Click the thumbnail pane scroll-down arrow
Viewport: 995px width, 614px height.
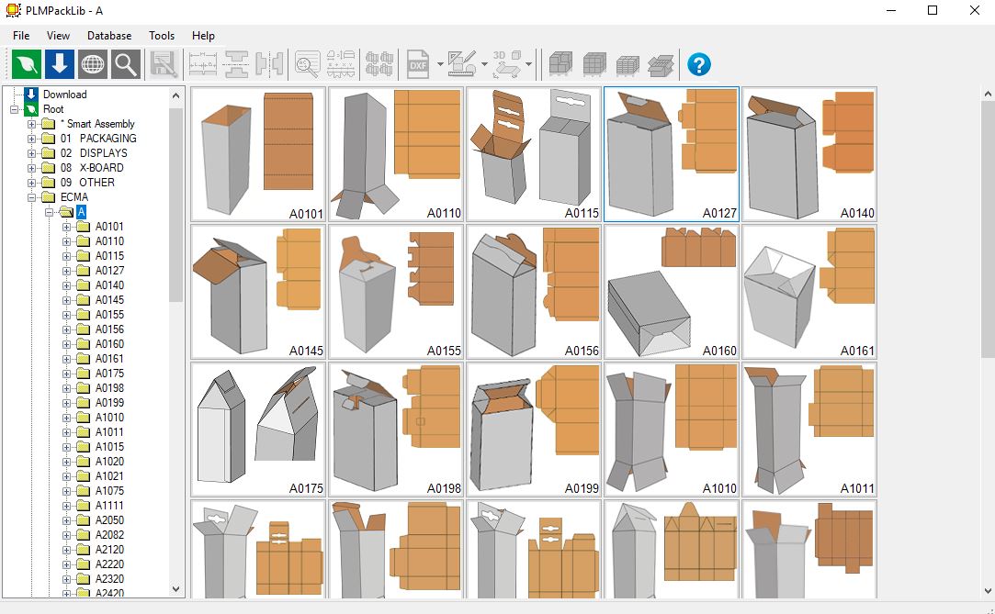(988, 590)
